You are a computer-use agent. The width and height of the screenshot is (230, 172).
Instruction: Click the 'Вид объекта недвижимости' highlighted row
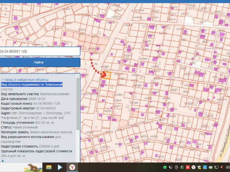coord(32,85)
